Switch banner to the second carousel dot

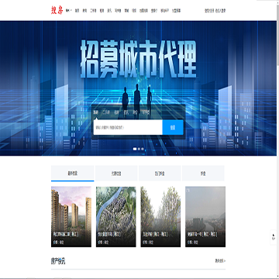(139, 149)
